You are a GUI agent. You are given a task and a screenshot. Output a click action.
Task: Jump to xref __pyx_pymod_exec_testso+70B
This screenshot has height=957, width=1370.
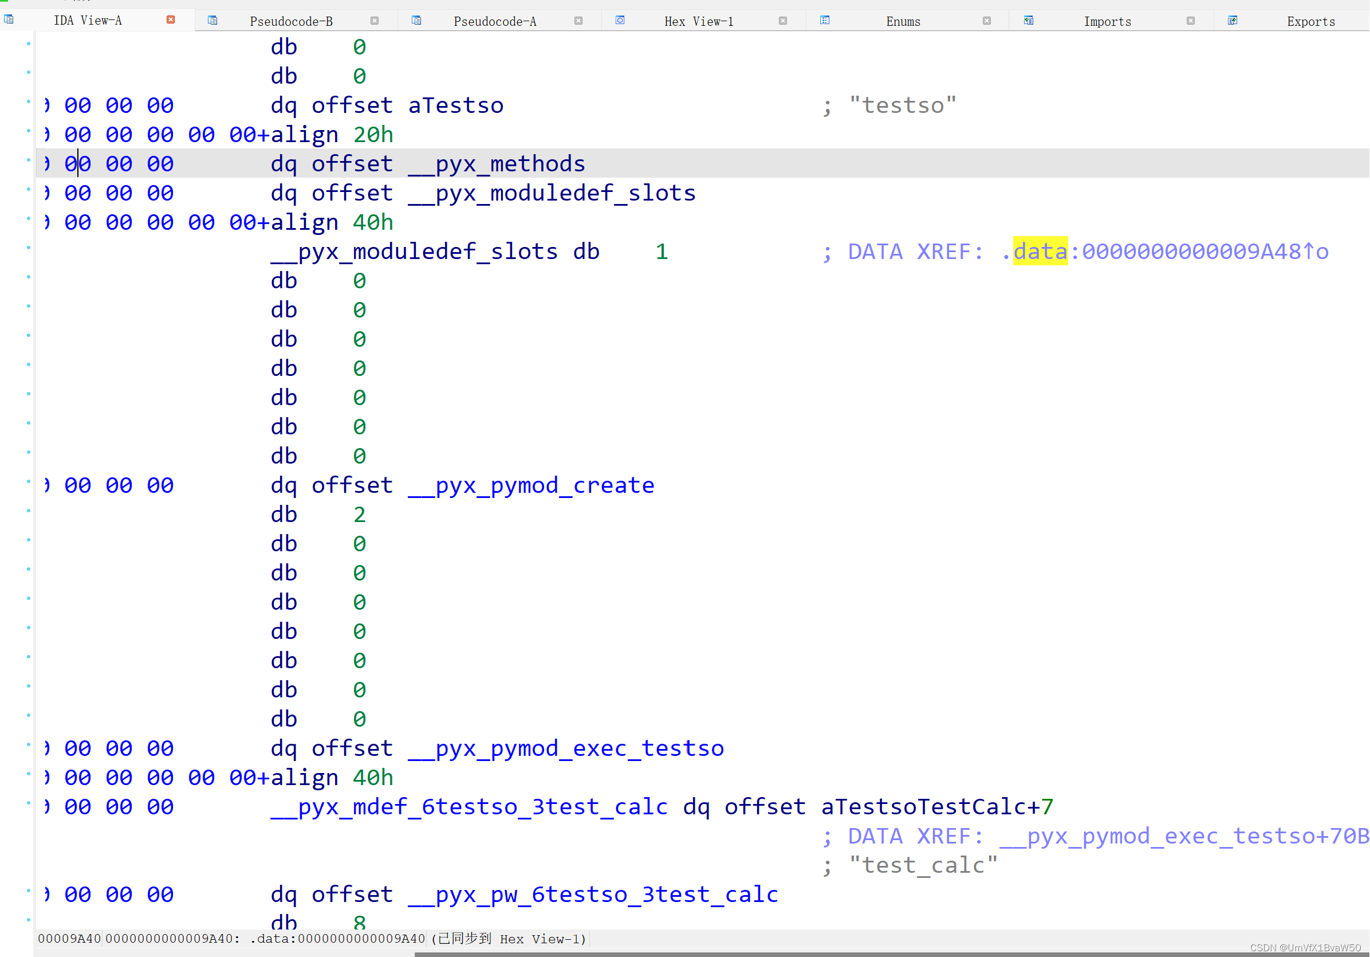(x=1184, y=836)
